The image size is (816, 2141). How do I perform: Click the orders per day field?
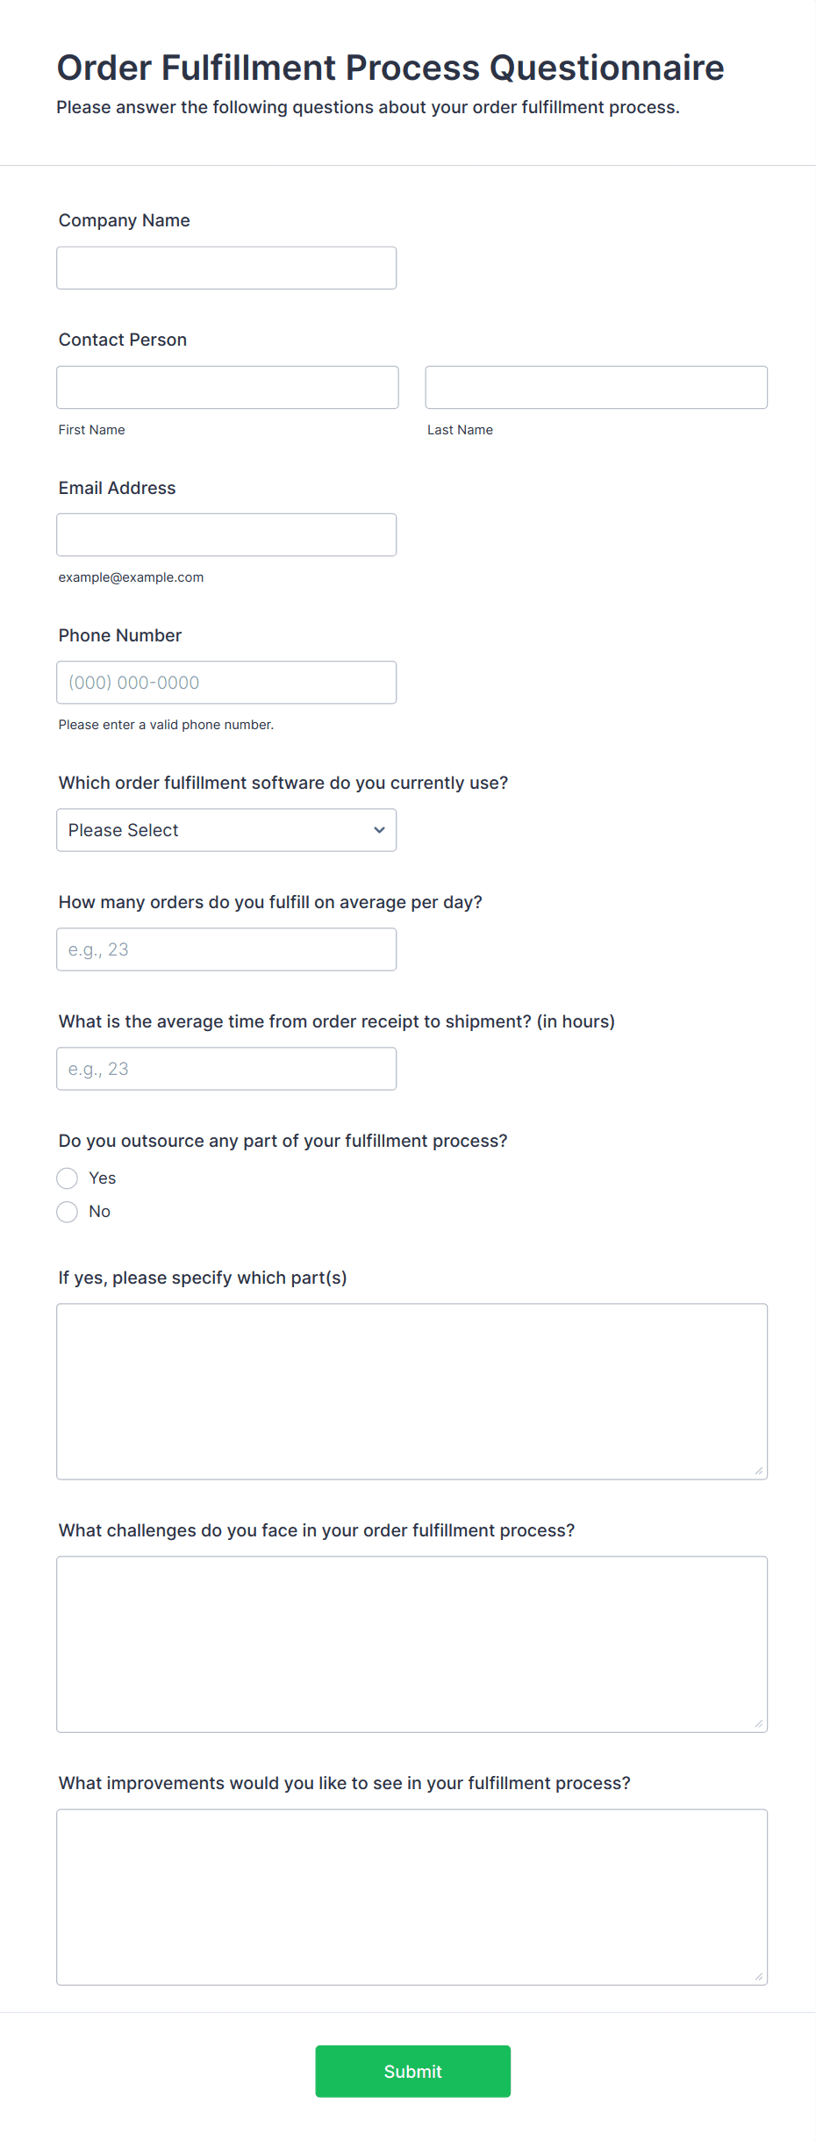(x=226, y=949)
